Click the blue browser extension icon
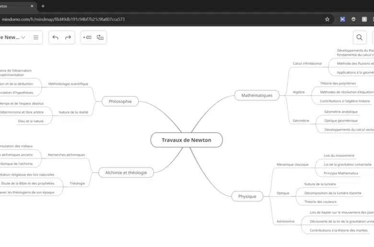This screenshot has height=247, width=374. [x=342, y=19]
